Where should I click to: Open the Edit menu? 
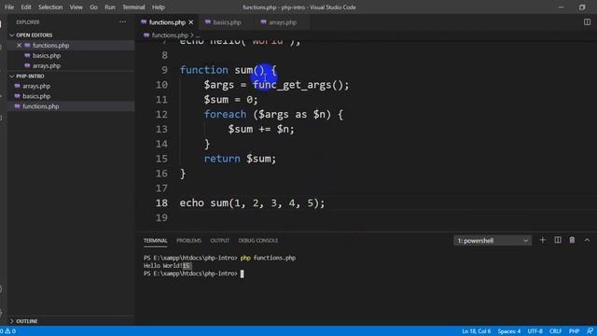pos(26,7)
